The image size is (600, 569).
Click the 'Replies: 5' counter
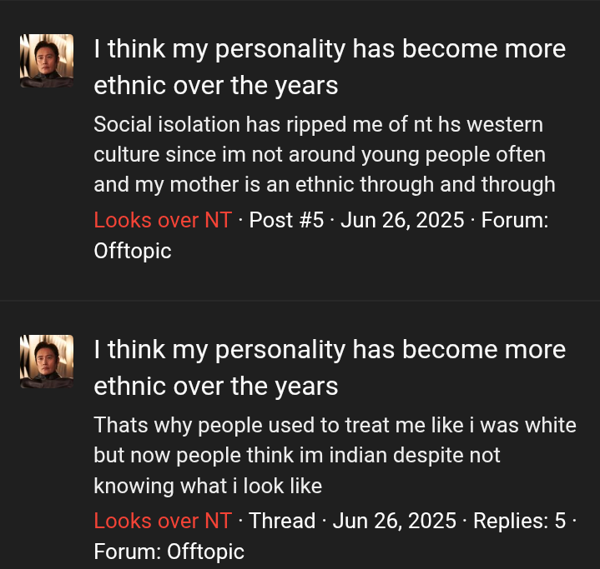pyautogui.click(x=519, y=521)
